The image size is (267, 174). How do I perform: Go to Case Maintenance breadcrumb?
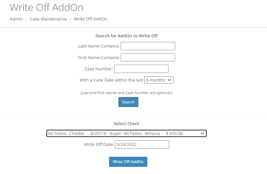pyautogui.click(x=48, y=19)
